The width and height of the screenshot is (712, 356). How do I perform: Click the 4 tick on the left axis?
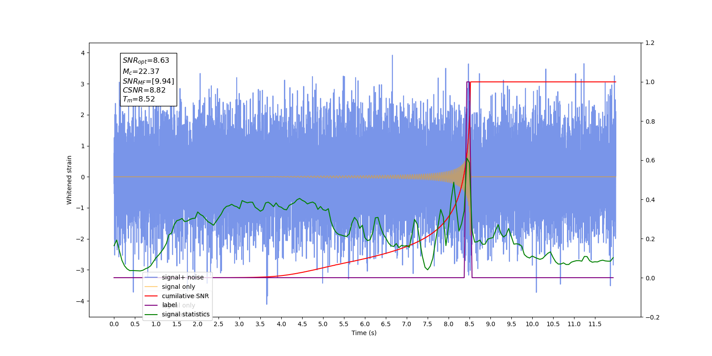(x=83, y=53)
